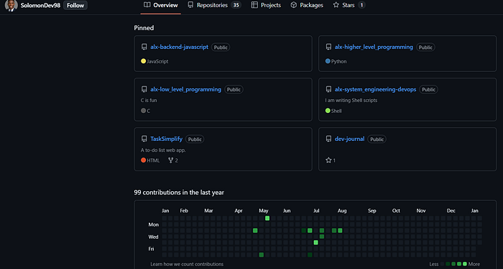Click the star icon beside Stars
The height and width of the screenshot is (269, 503).
[336, 5]
